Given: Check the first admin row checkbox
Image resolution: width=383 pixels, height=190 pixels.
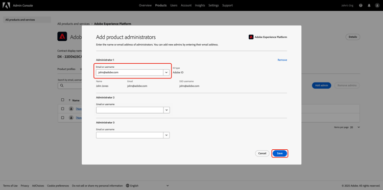Looking at the screenshot, I should click(x=63, y=108).
